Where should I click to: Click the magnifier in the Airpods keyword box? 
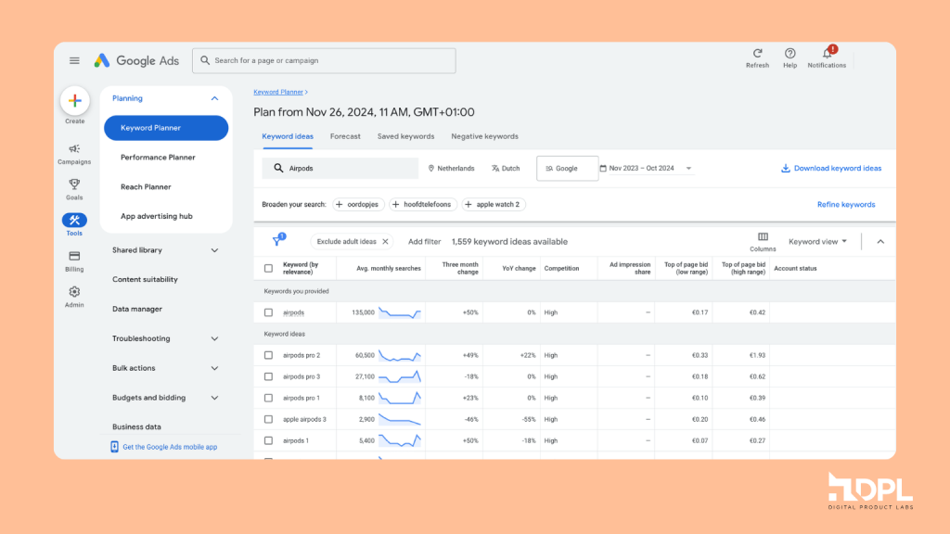278,169
